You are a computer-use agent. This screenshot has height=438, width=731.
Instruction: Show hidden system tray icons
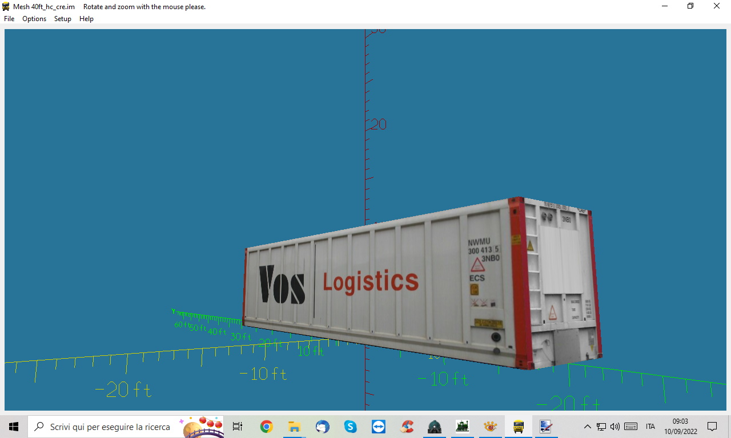587,427
